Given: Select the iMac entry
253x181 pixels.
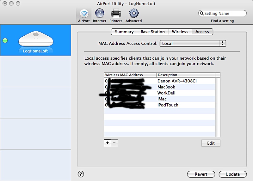Looking at the screenshot, I should pyautogui.click(x=160, y=99).
